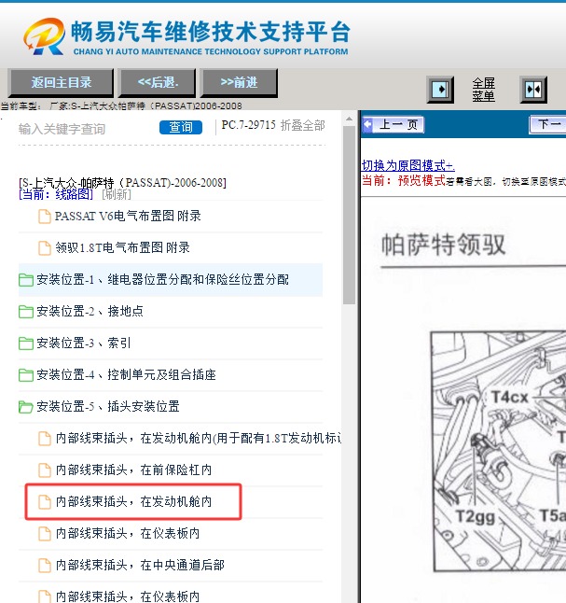The height and width of the screenshot is (603, 566).
Task: Click the [刷新] refresh link
Action: pyautogui.click(x=117, y=194)
